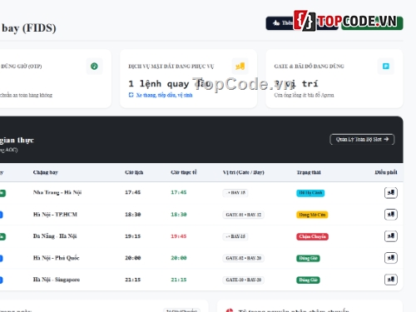
Task: Click the 'Điều phối' column header
Action: pyautogui.click(x=386, y=172)
